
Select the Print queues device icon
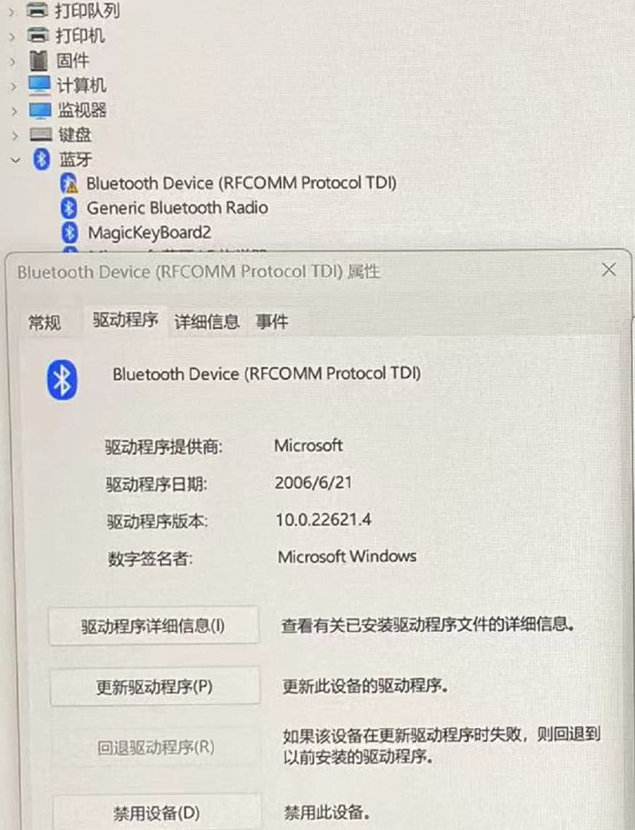40,10
